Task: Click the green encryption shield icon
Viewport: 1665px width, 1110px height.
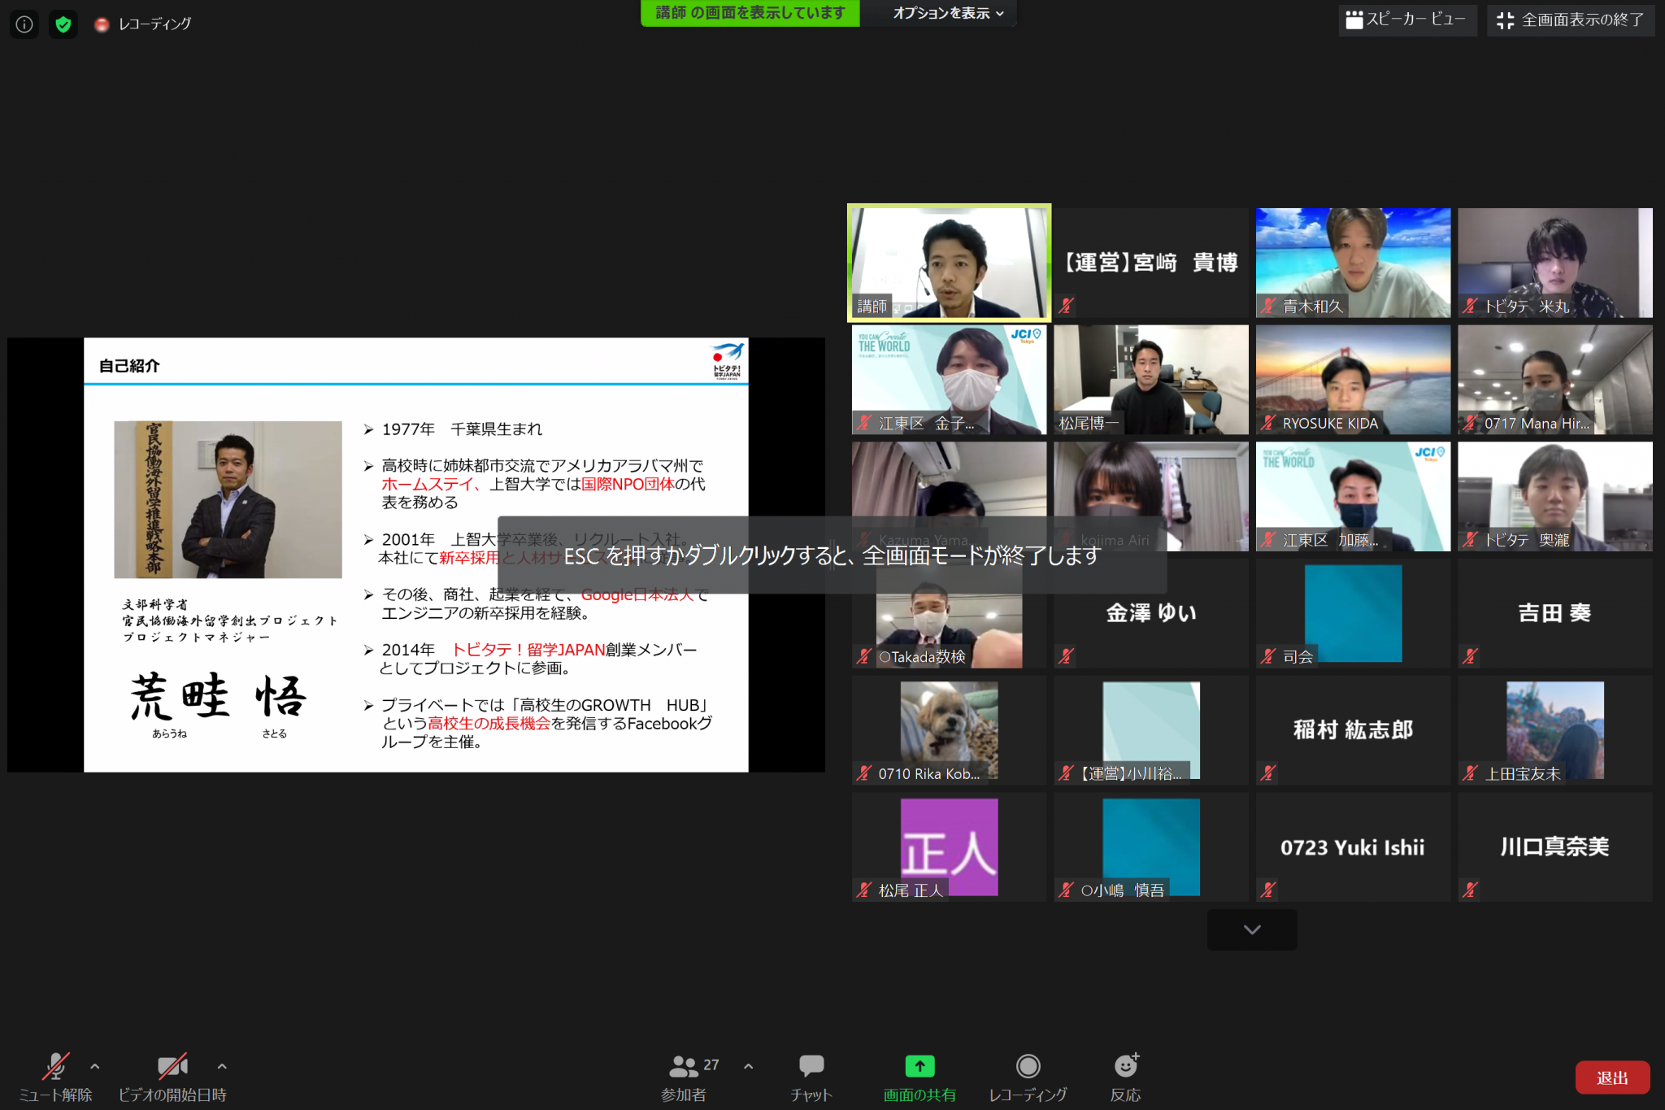Action: pos(63,24)
